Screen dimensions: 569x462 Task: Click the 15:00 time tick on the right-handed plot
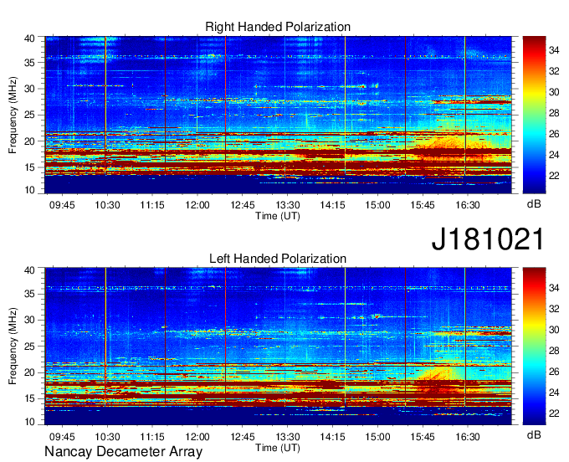pos(377,205)
